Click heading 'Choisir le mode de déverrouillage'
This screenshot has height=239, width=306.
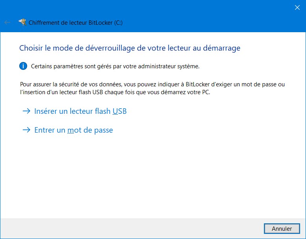pyautogui.click(x=77, y=48)
